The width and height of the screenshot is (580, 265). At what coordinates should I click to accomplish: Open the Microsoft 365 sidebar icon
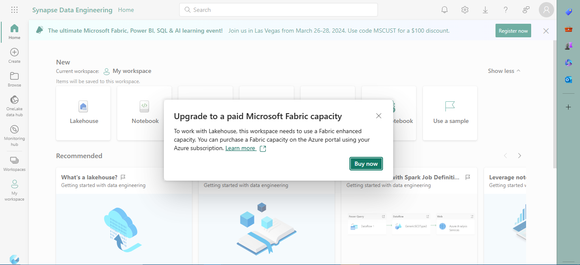point(569,62)
